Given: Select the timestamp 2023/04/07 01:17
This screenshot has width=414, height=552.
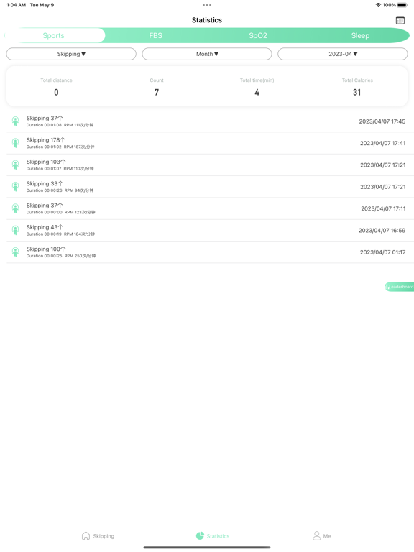Looking at the screenshot, I should coord(382,252).
